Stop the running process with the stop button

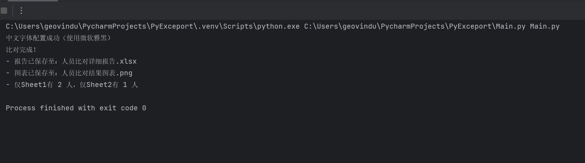pos(4,11)
